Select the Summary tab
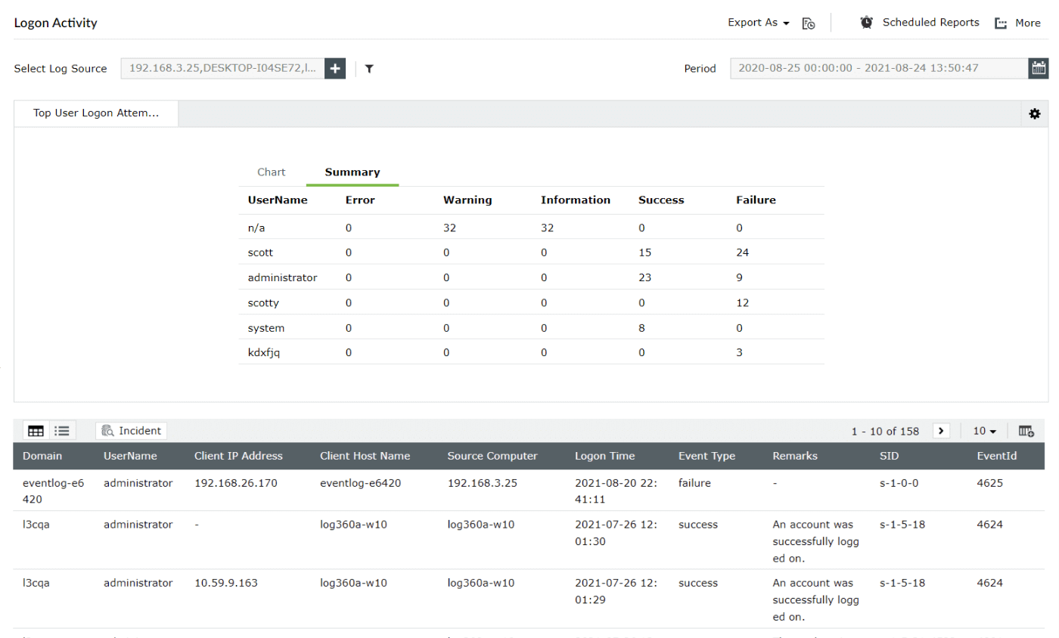This screenshot has height=638, width=1059. tap(352, 172)
